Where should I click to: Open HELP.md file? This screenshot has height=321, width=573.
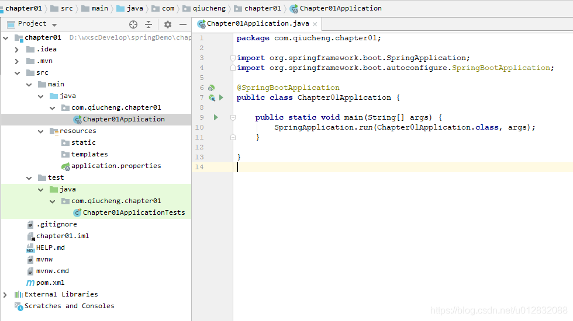click(x=50, y=247)
